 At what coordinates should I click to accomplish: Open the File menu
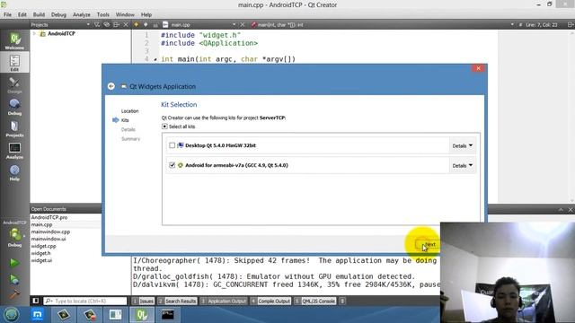7,14
